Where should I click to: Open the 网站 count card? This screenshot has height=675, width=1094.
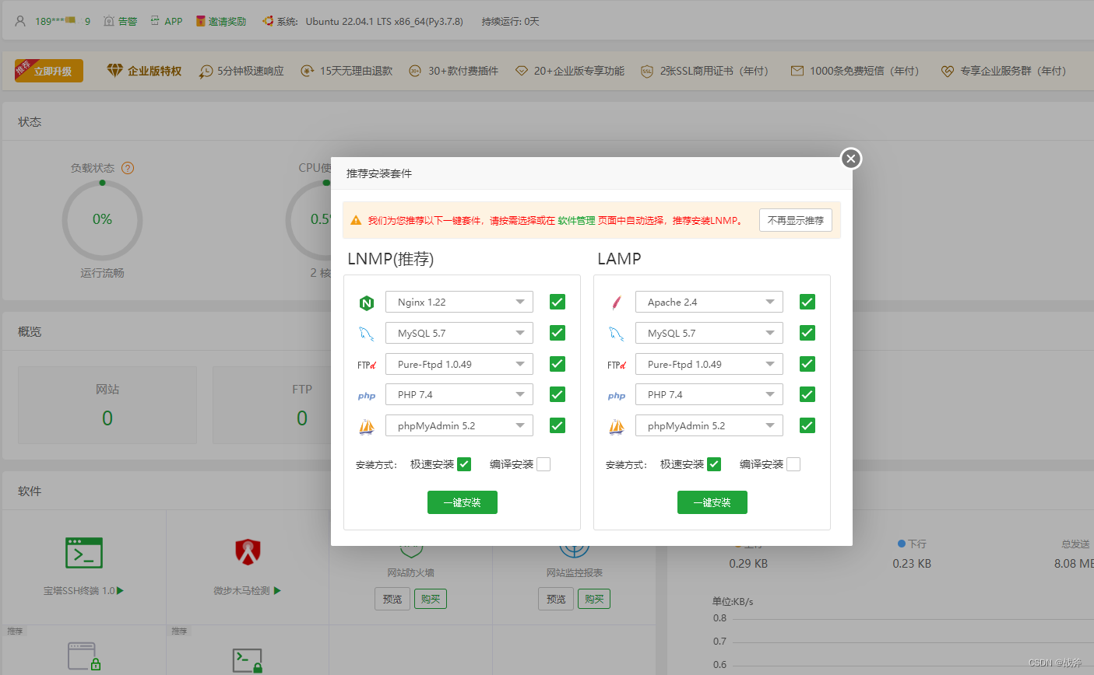tap(107, 405)
